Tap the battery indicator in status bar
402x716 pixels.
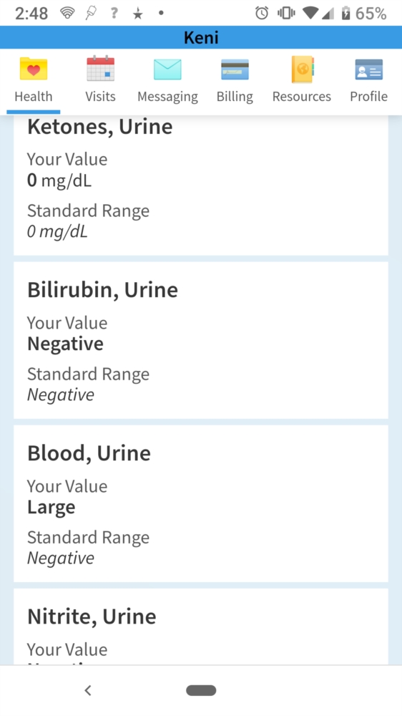coord(346,13)
